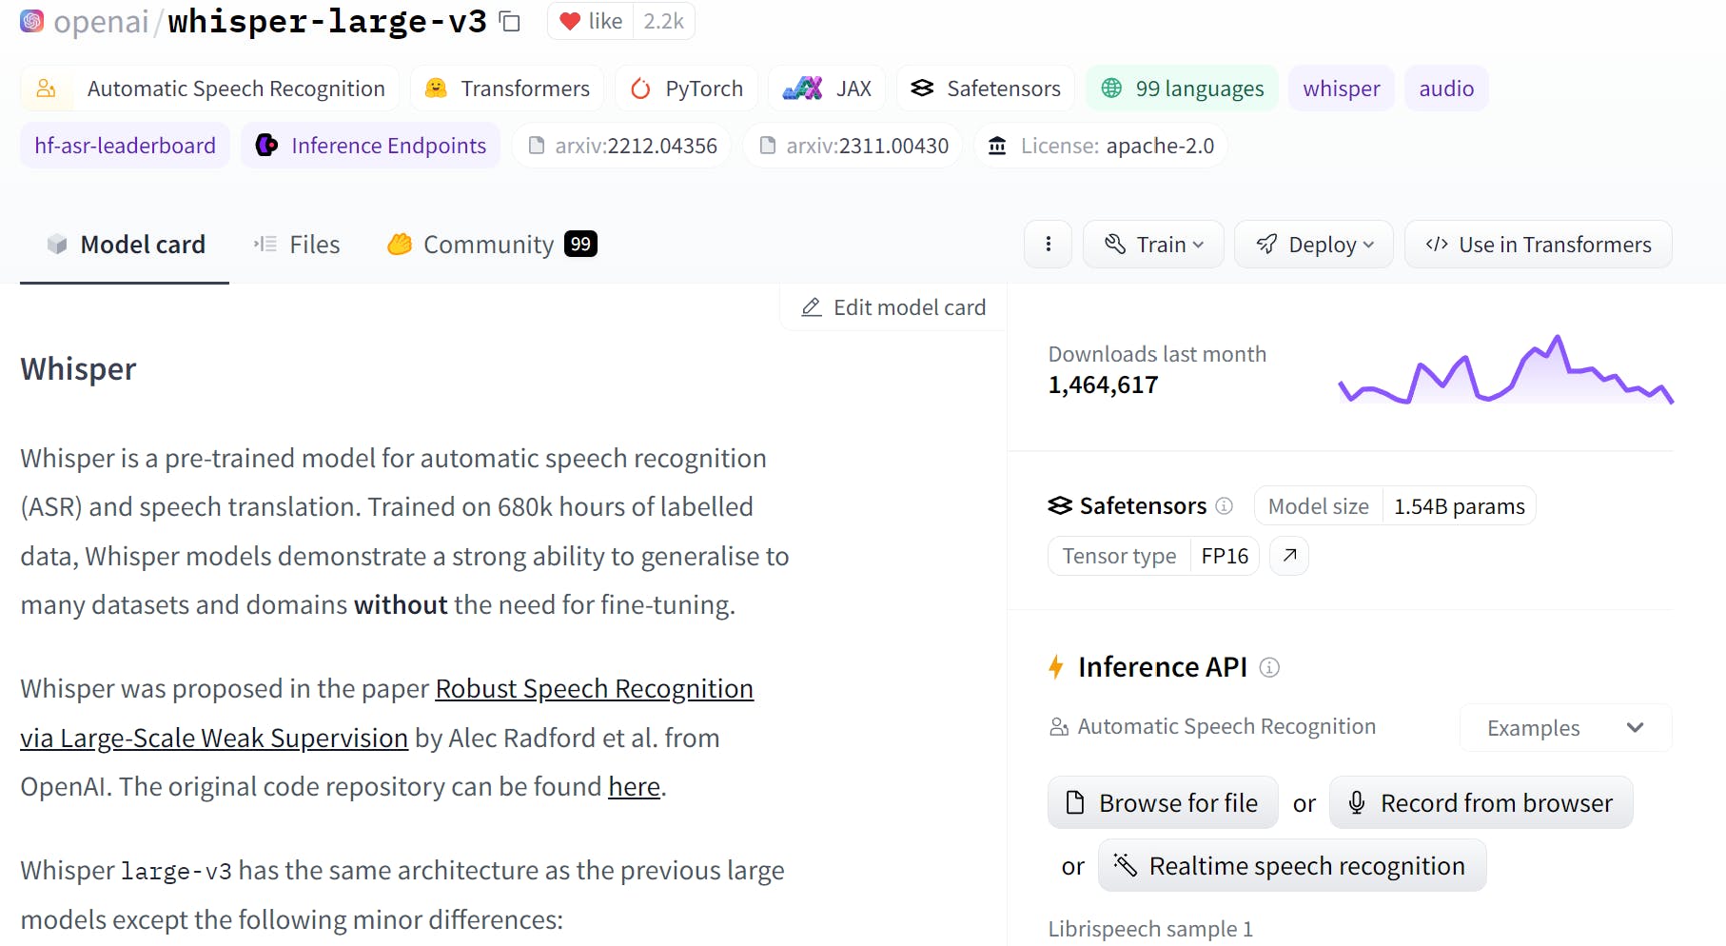
Task: Click Use in Transformers button
Action: point(1538,245)
